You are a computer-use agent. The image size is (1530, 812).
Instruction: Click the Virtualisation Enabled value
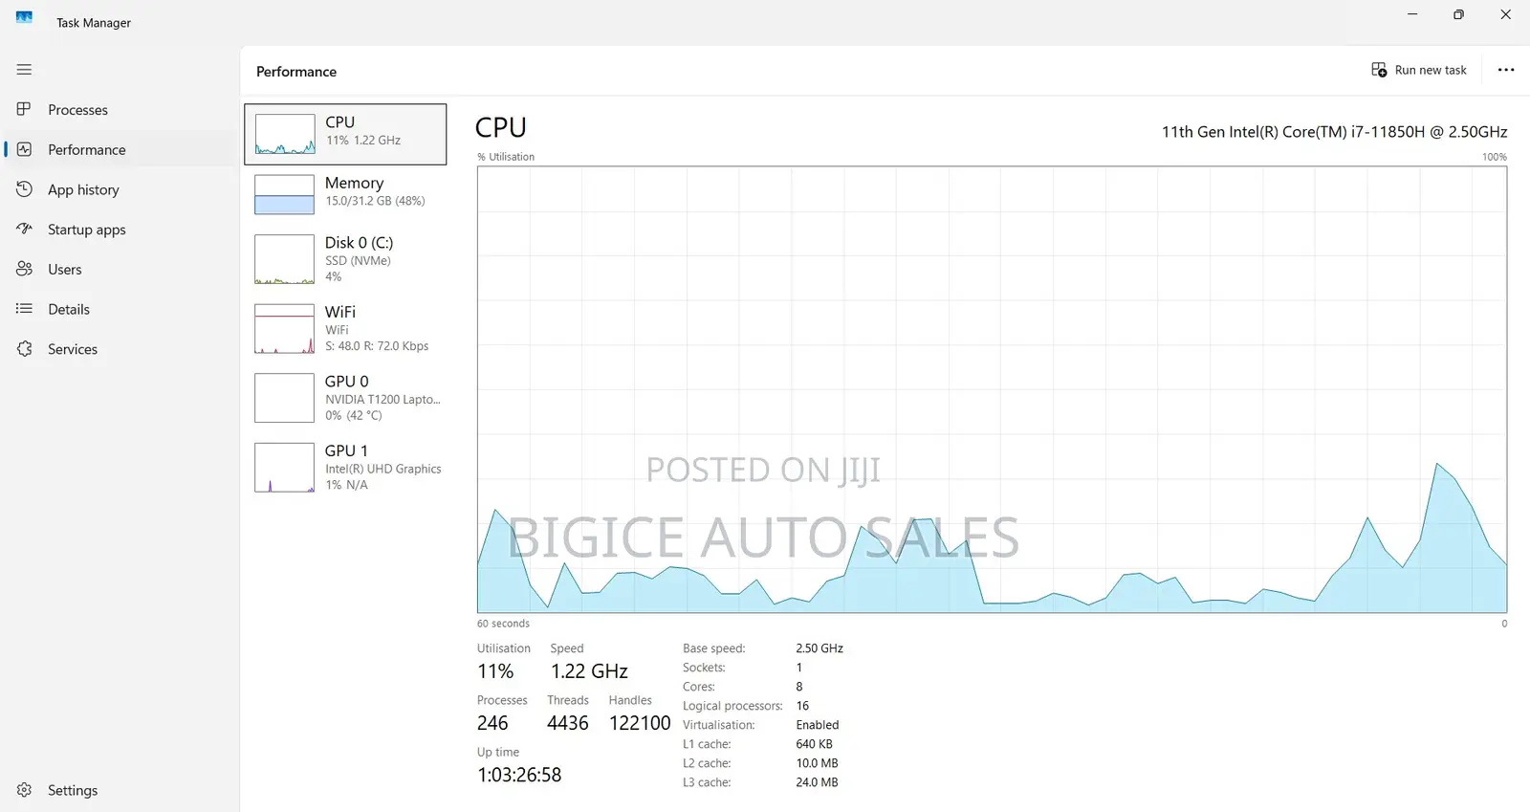pyautogui.click(x=818, y=725)
